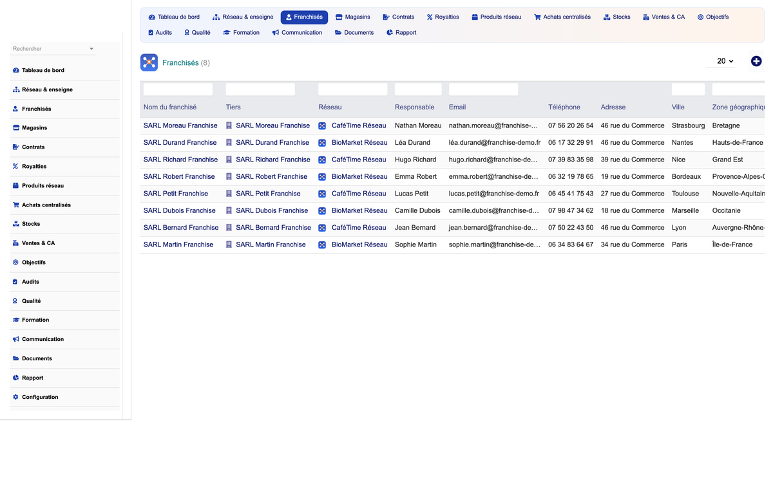Click the Strasbourg city cell
The width and height of the screenshot is (773, 478).
[688, 125]
